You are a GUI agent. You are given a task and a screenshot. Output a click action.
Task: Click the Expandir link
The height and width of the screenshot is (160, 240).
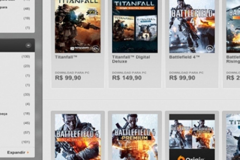16,152
